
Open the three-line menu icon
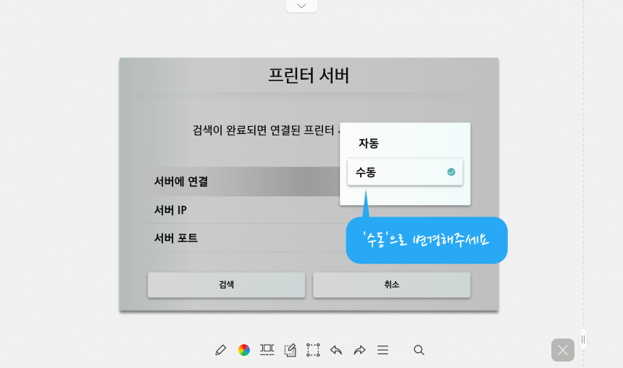point(383,350)
